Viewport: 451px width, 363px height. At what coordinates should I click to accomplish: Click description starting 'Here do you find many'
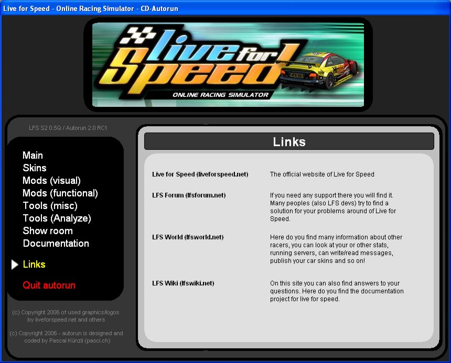click(x=336, y=249)
